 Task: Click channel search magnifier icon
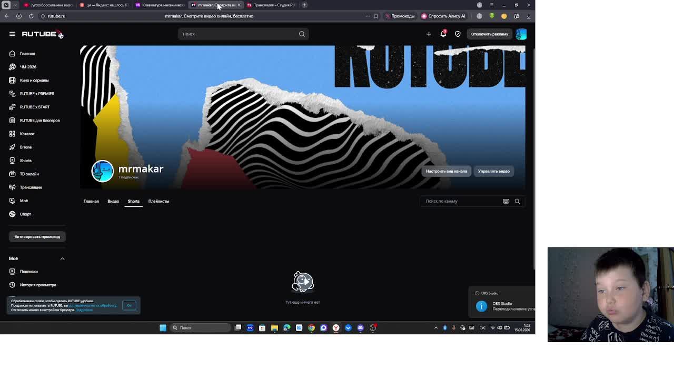coord(517,201)
